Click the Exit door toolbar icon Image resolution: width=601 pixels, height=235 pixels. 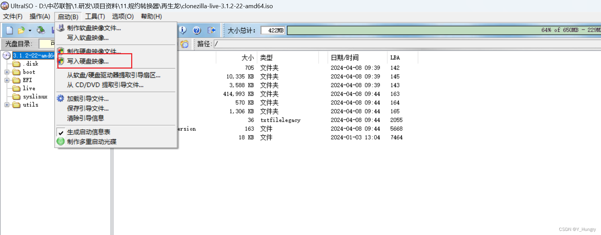pos(211,30)
